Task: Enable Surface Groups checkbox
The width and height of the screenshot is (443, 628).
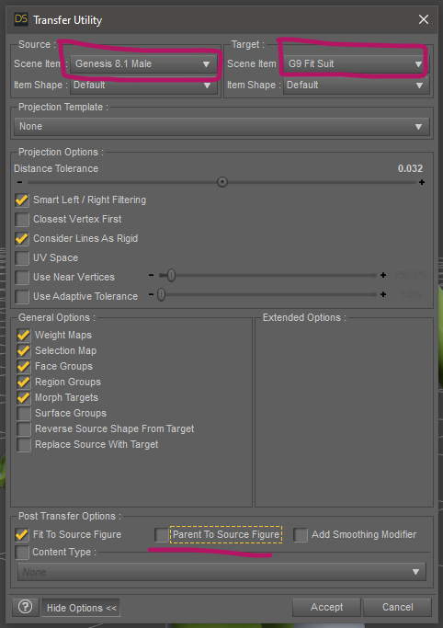Action: (x=24, y=413)
